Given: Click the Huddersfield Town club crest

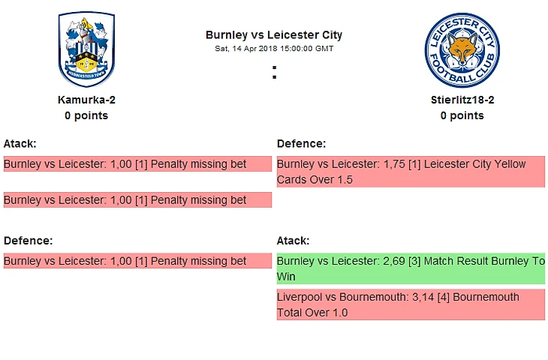Looking at the screenshot, I should [x=86, y=50].
